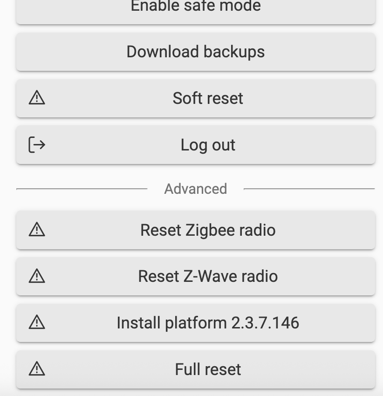The height and width of the screenshot is (396, 383).
Task: Click the warning icon beside Install platform
Action: click(37, 323)
